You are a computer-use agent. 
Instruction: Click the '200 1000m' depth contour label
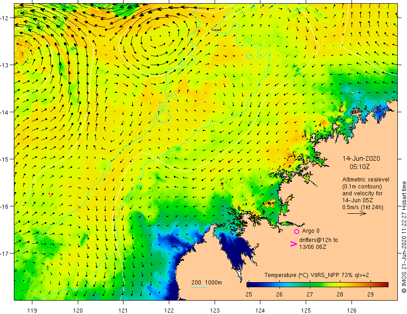click(207, 283)
